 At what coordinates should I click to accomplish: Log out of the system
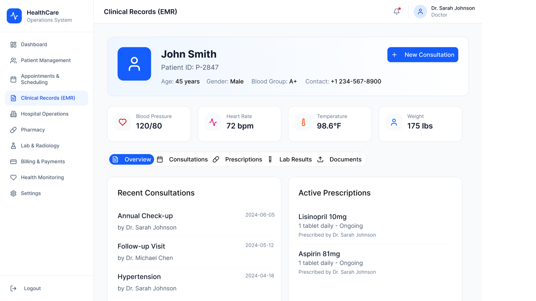point(26,288)
